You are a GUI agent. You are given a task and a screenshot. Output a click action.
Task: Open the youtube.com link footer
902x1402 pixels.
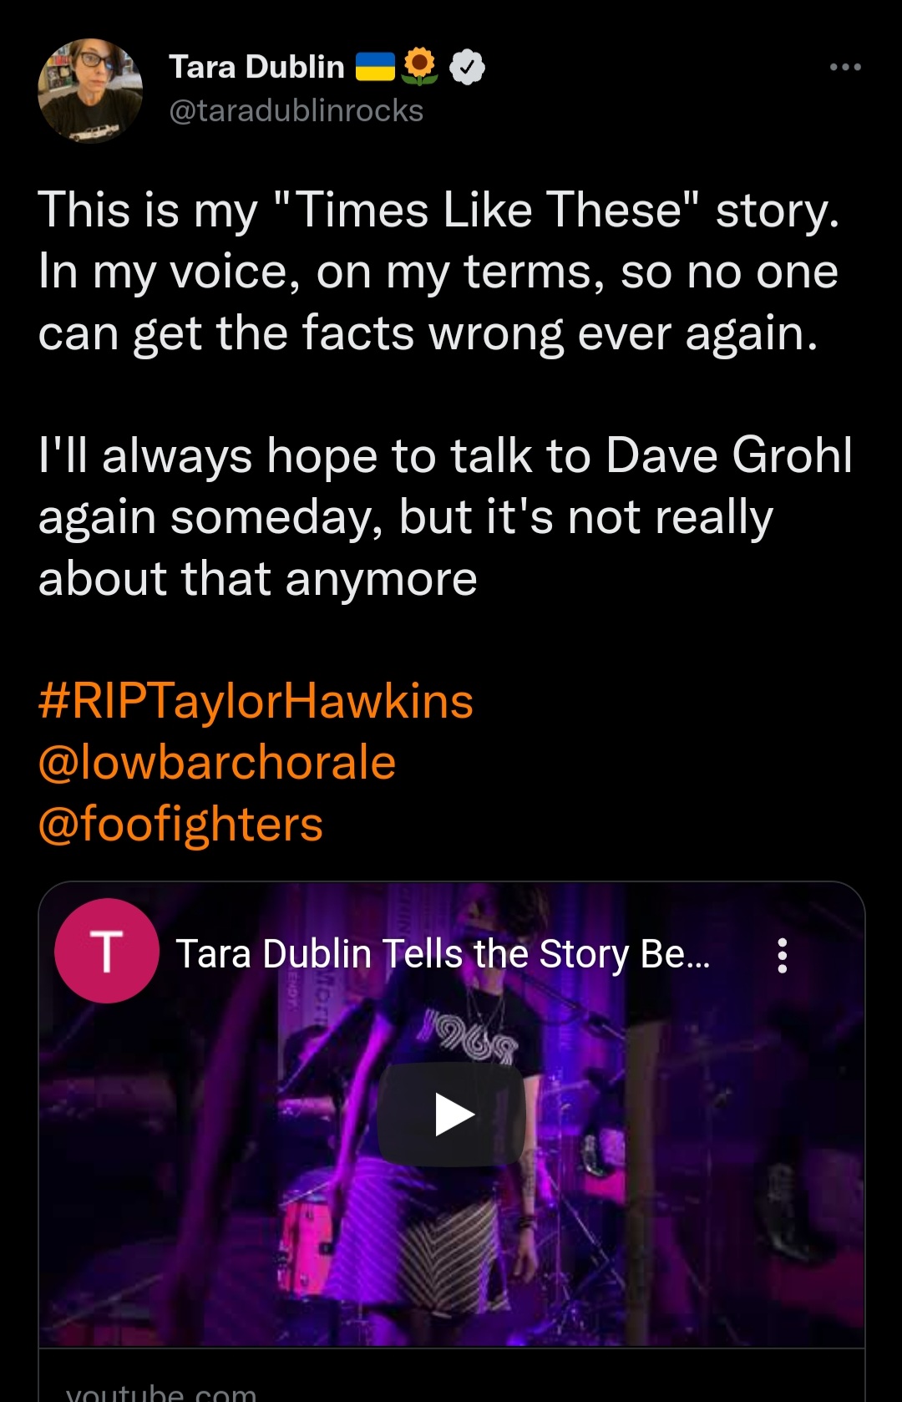pyautogui.click(x=452, y=1376)
